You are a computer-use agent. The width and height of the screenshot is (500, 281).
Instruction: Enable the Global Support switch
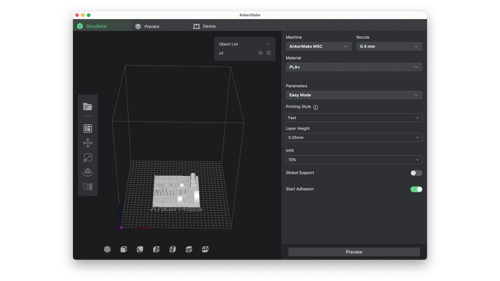tap(416, 173)
